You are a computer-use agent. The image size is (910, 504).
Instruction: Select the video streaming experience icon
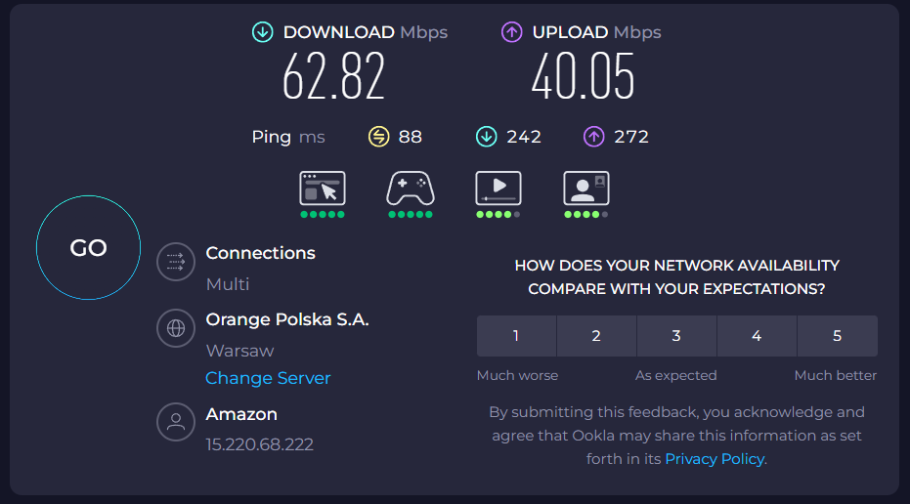click(498, 188)
